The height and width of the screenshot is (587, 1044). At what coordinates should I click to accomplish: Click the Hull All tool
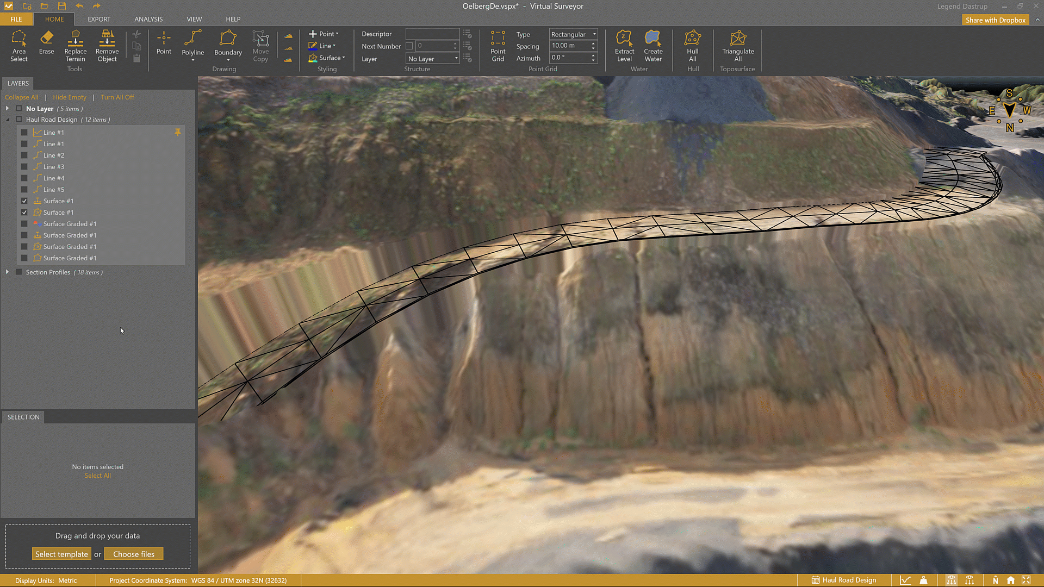coord(692,46)
